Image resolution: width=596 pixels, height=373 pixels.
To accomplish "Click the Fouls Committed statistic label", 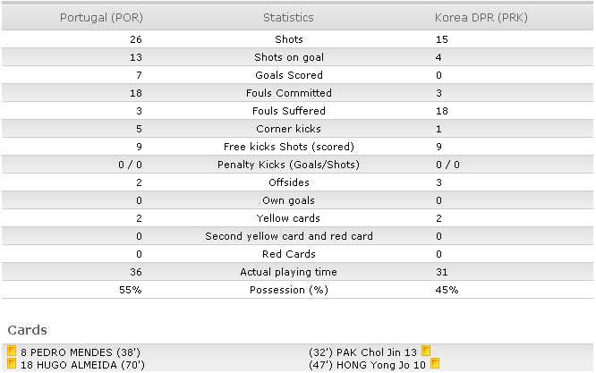I will pyautogui.click(x=289, y=93).
